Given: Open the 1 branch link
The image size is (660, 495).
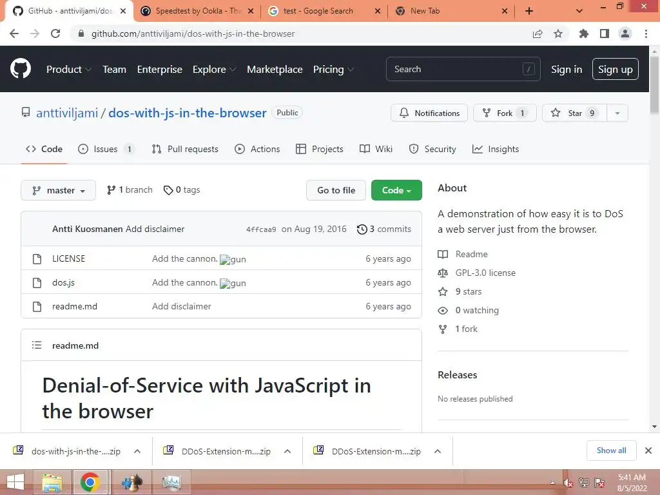Looking at the screenshot, I should (130, 190).
